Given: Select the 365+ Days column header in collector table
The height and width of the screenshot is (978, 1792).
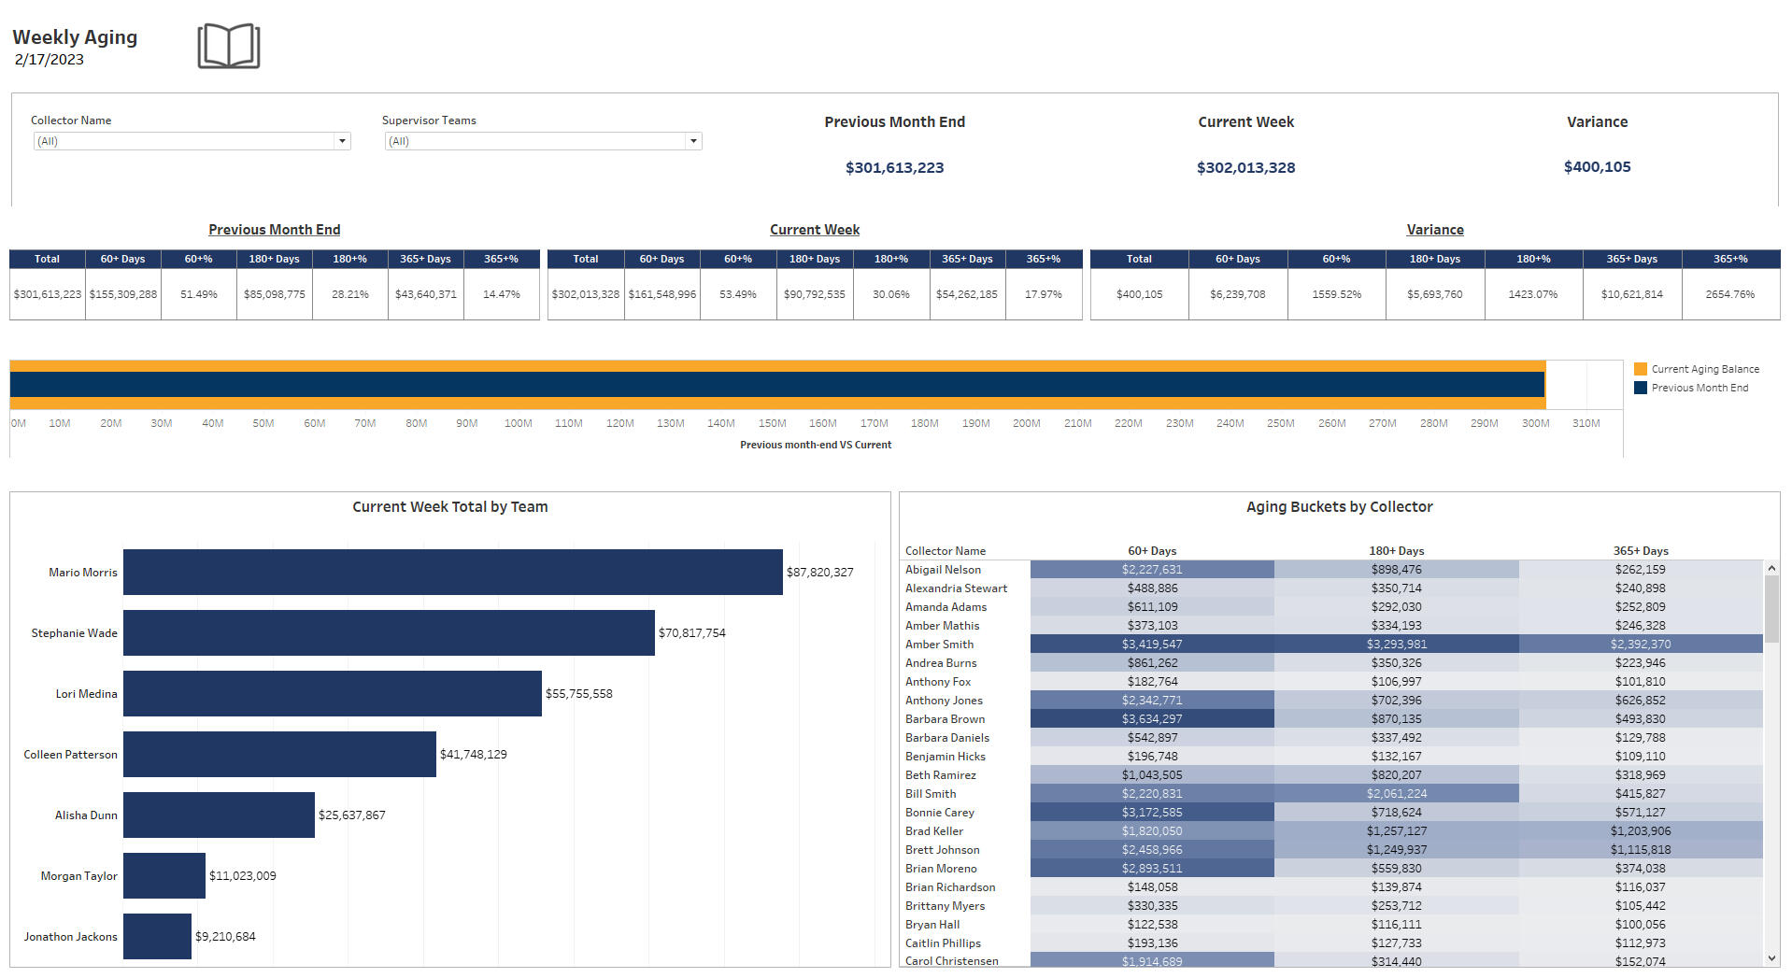Looking at the screenshot, I should click(1640, 551).
